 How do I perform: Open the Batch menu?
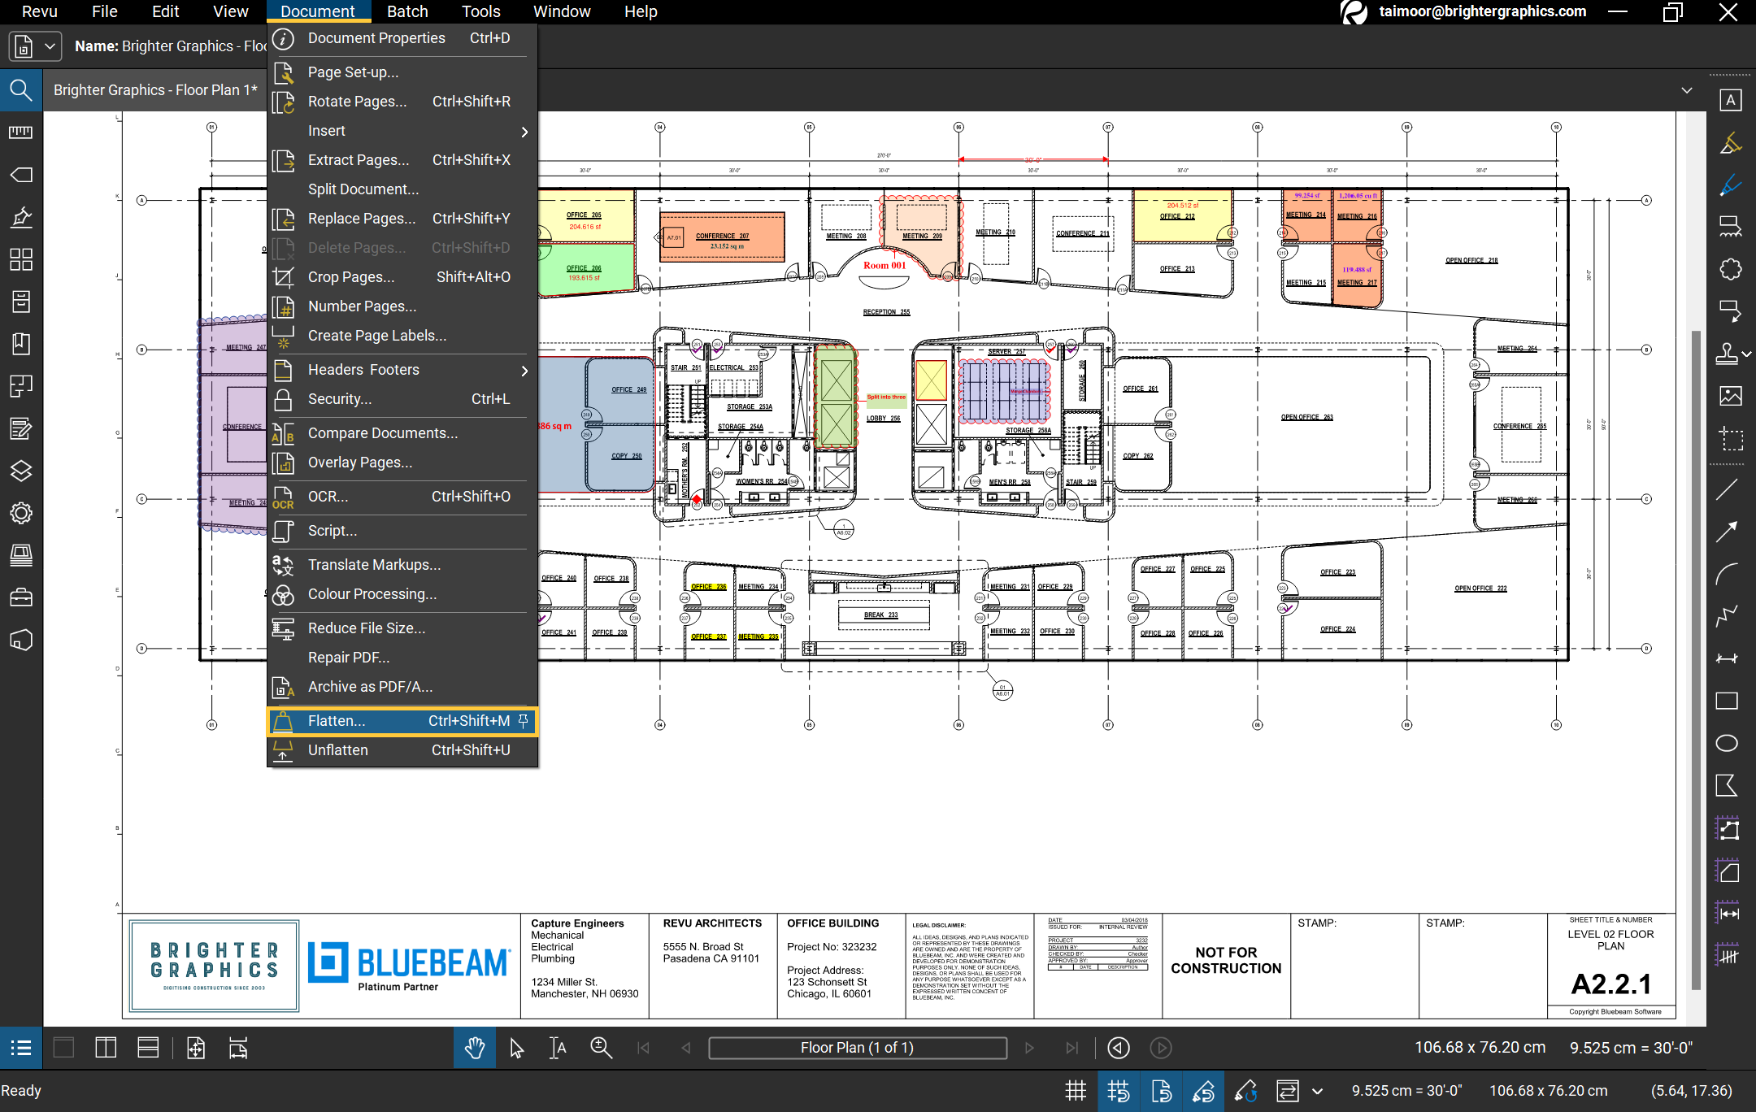407,11
